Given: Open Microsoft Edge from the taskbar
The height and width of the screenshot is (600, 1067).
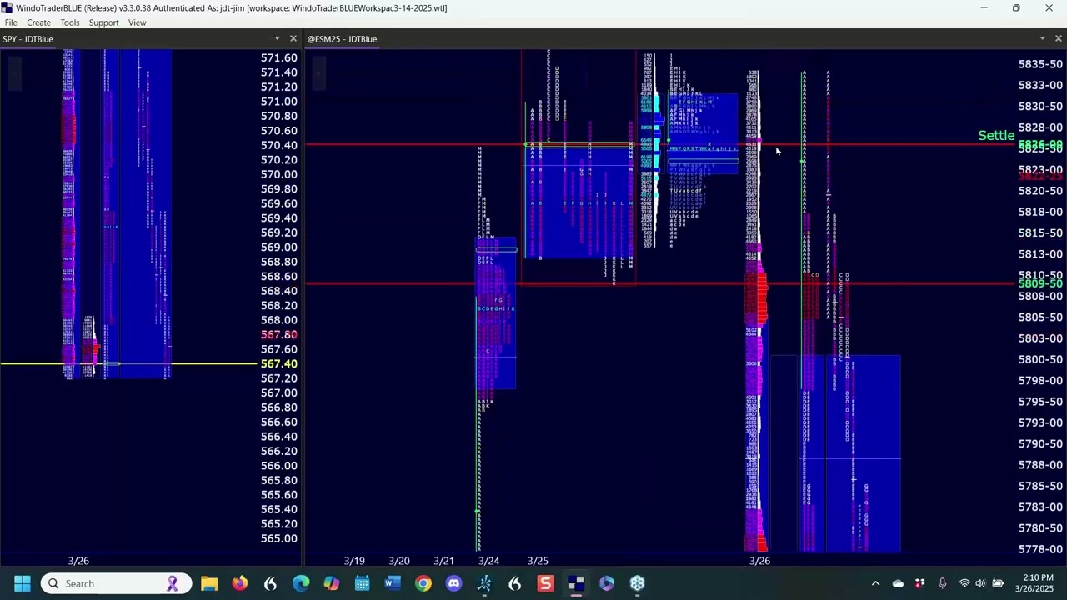Looking at the screenshot, I should (x=301, y=583).
